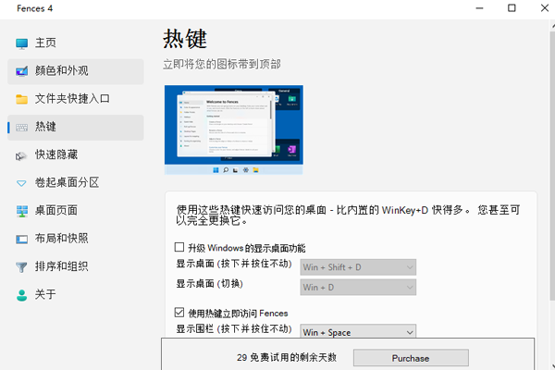This screenshot has height=370, width=555.
Task: Click the keyboard icon beside 热键
Action: click(21, 128)
